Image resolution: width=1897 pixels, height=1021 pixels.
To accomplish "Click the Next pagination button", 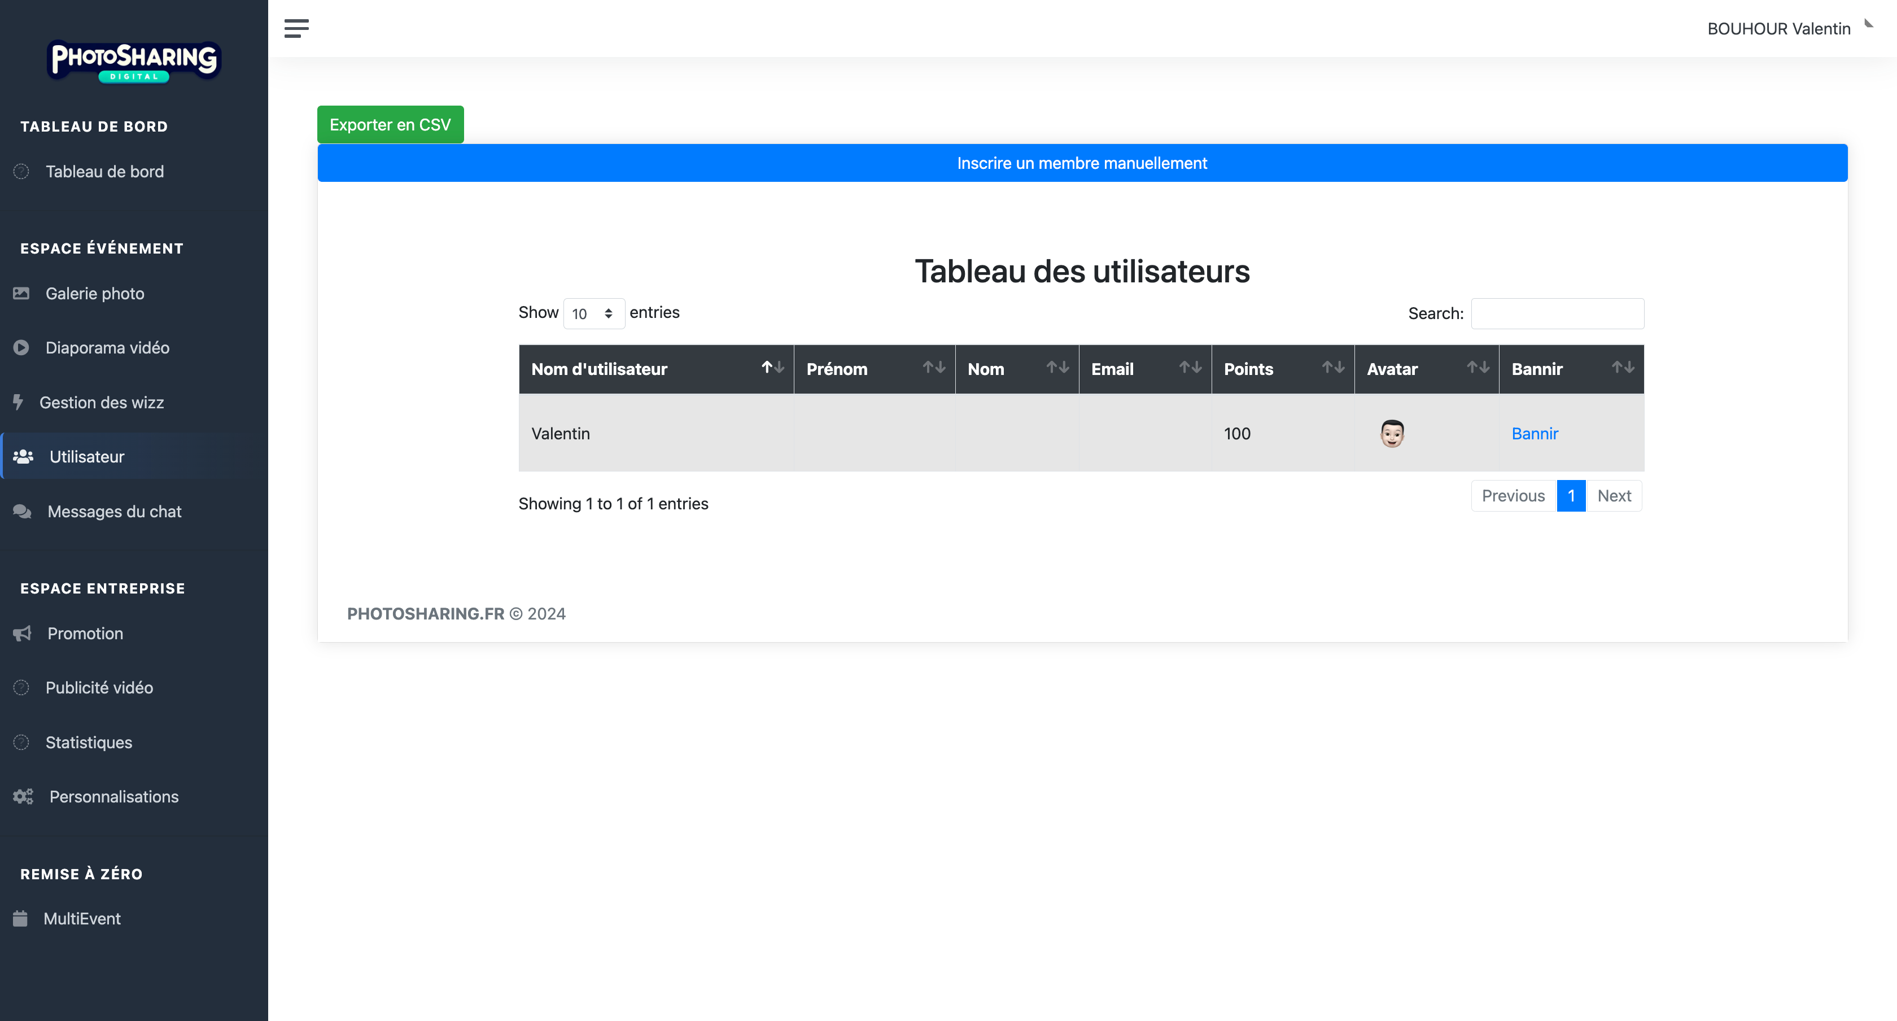I will point(1614,496).
